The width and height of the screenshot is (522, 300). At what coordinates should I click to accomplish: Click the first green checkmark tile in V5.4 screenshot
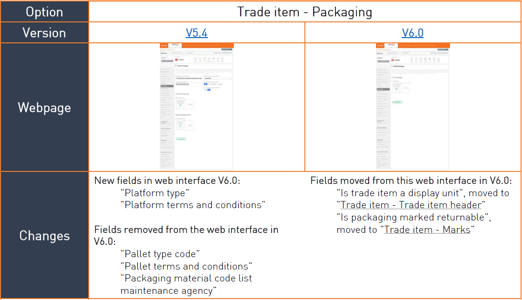click(x=180, y=104)
